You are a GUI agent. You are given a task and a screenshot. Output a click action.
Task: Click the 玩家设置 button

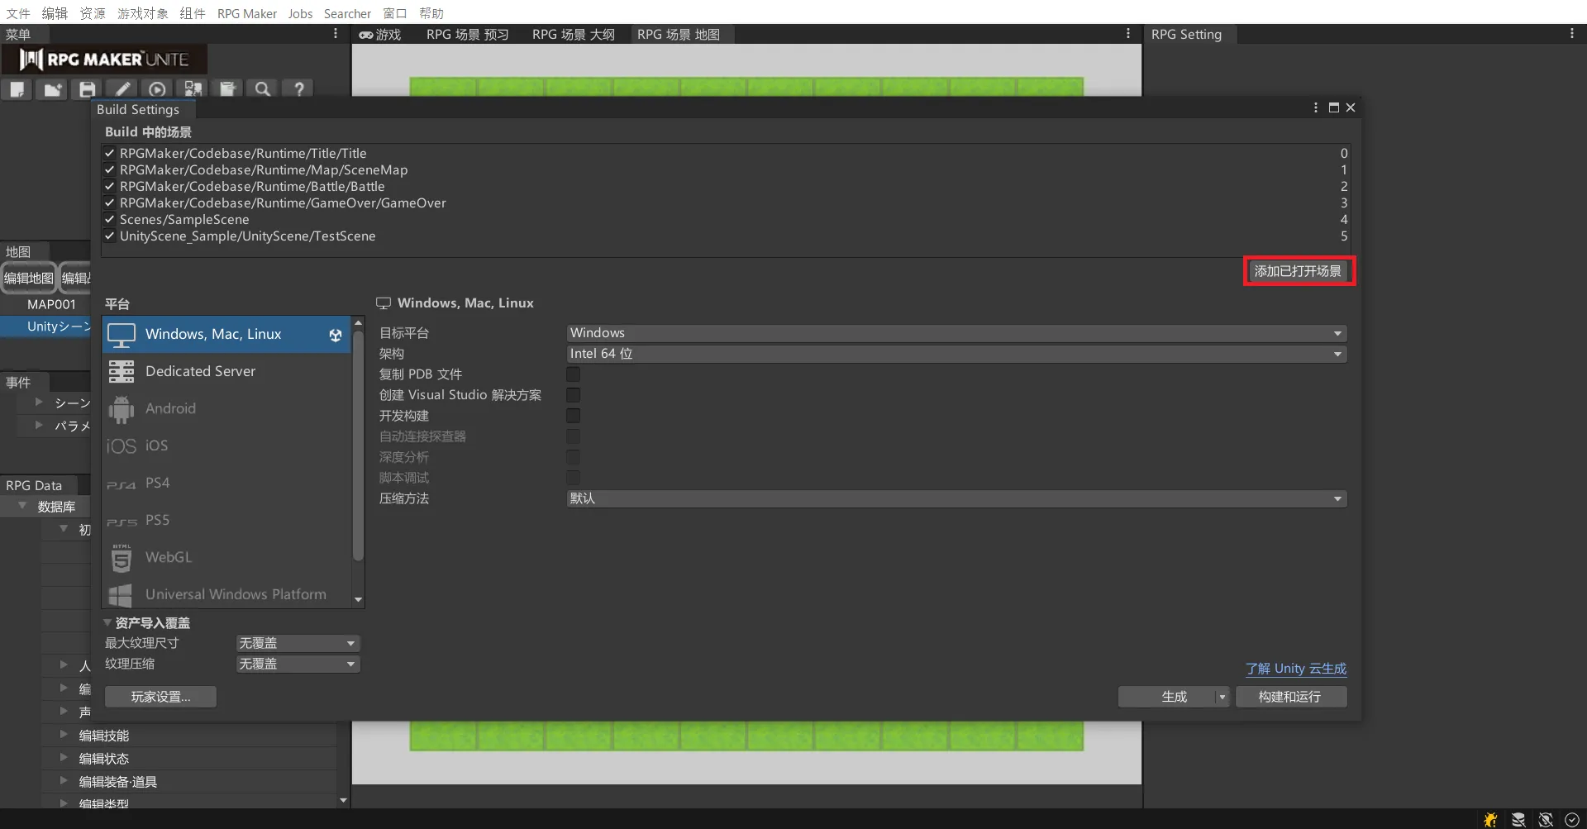[x=160, y=697]
